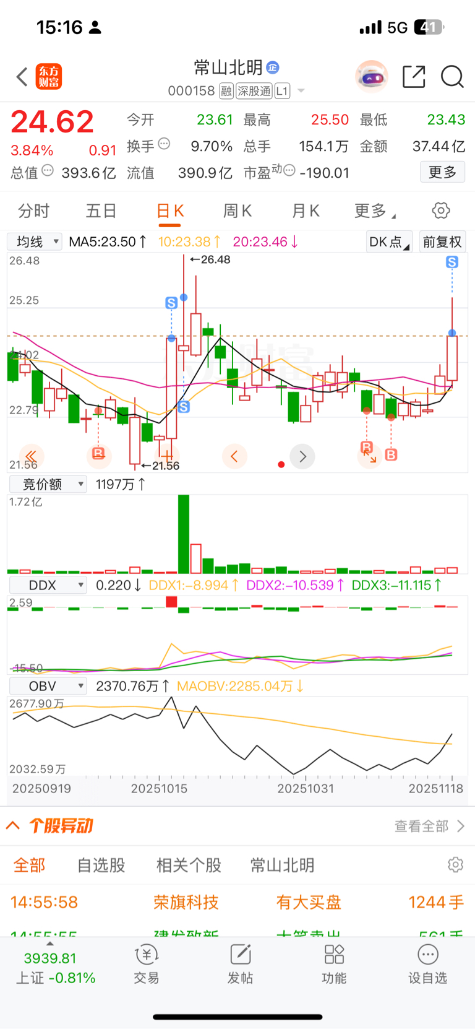Select 全部 filter tab

tap(29, 865)
